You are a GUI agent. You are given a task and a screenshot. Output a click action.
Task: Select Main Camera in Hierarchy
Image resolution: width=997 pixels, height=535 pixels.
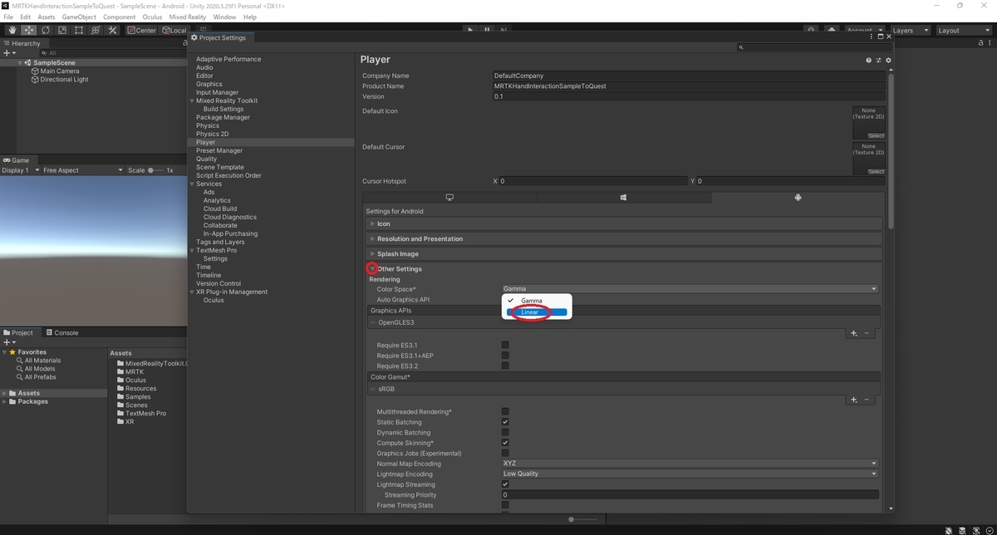(x=60, y=71)
